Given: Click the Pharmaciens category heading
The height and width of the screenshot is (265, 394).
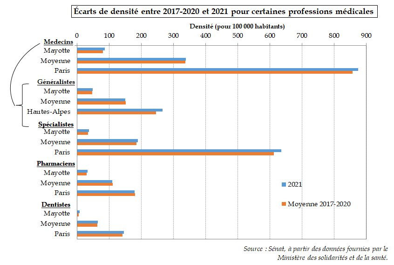Looking at the screenshot, I should [56, 164].
